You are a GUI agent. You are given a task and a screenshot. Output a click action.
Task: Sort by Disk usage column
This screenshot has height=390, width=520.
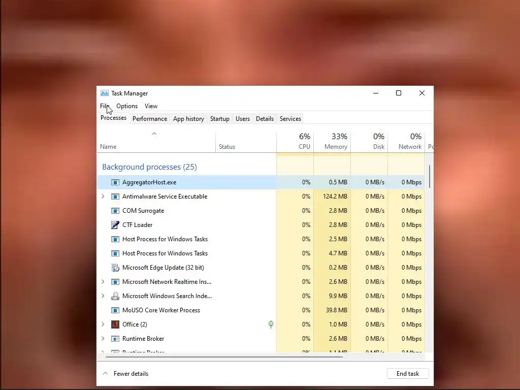(369, 142)
